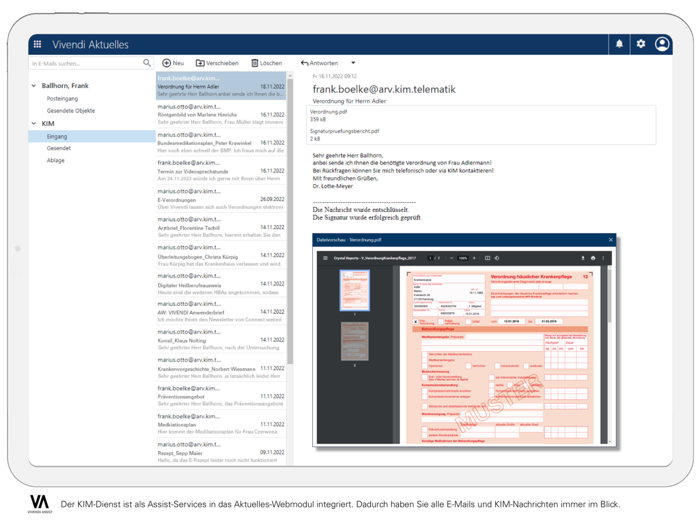This screenshot has height=522, width=699.
Task: Open the notifications bell
Action: click(619, 44)
